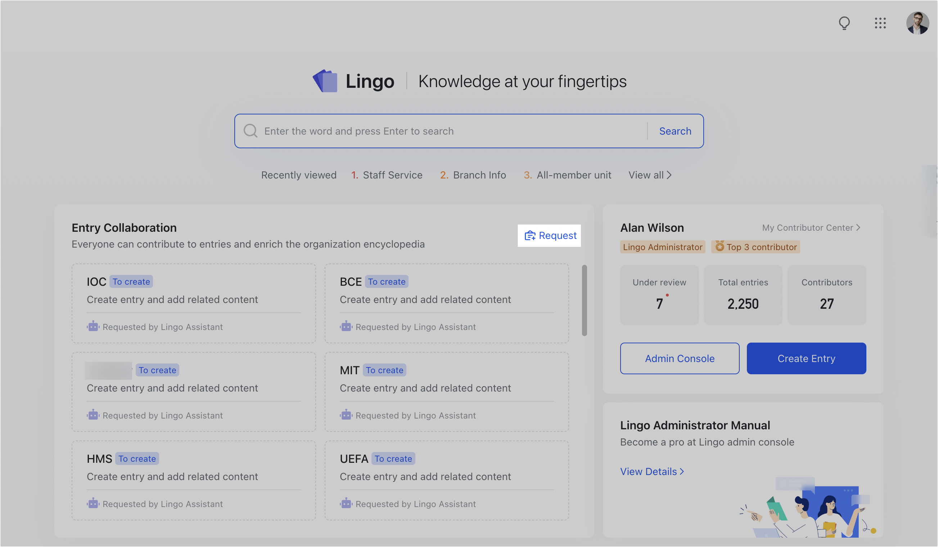Click the lightbulb tips icon in the top bar
This screenshot has height=547, width=938.
[x=844, y=23]
